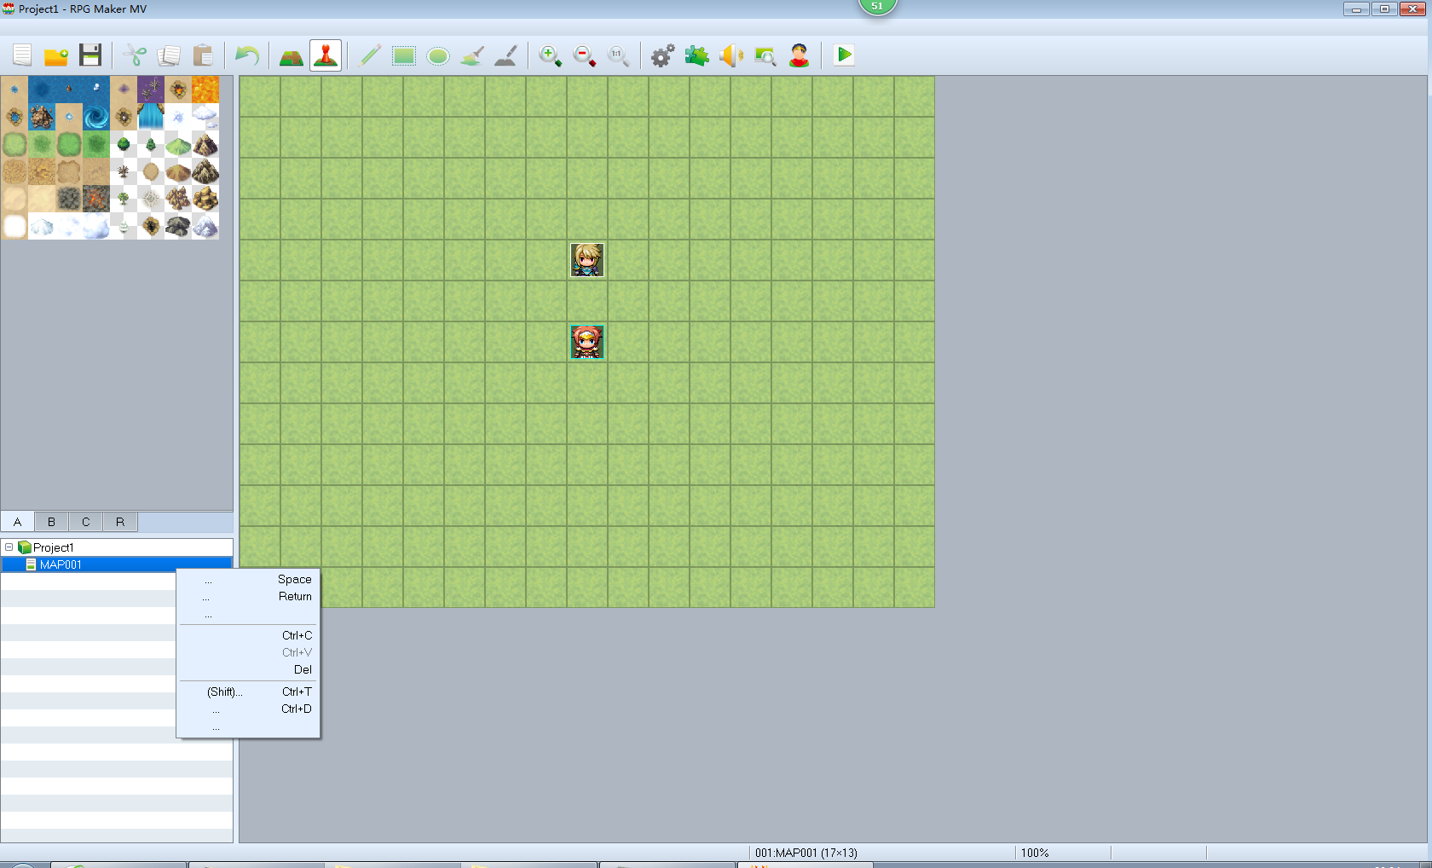1432x868 pixels.
Task: Choose the context menu (Shift)... Ctrl+T item
Action: point(248,692)
